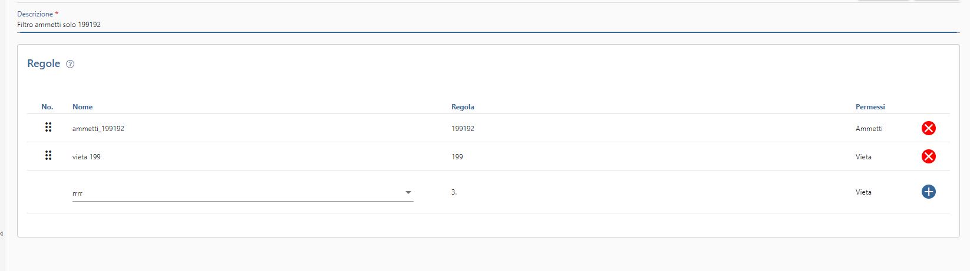Add the new rule with plus icon
The width and height of the screenshot is (970, 271).
(x=928, y=192)
